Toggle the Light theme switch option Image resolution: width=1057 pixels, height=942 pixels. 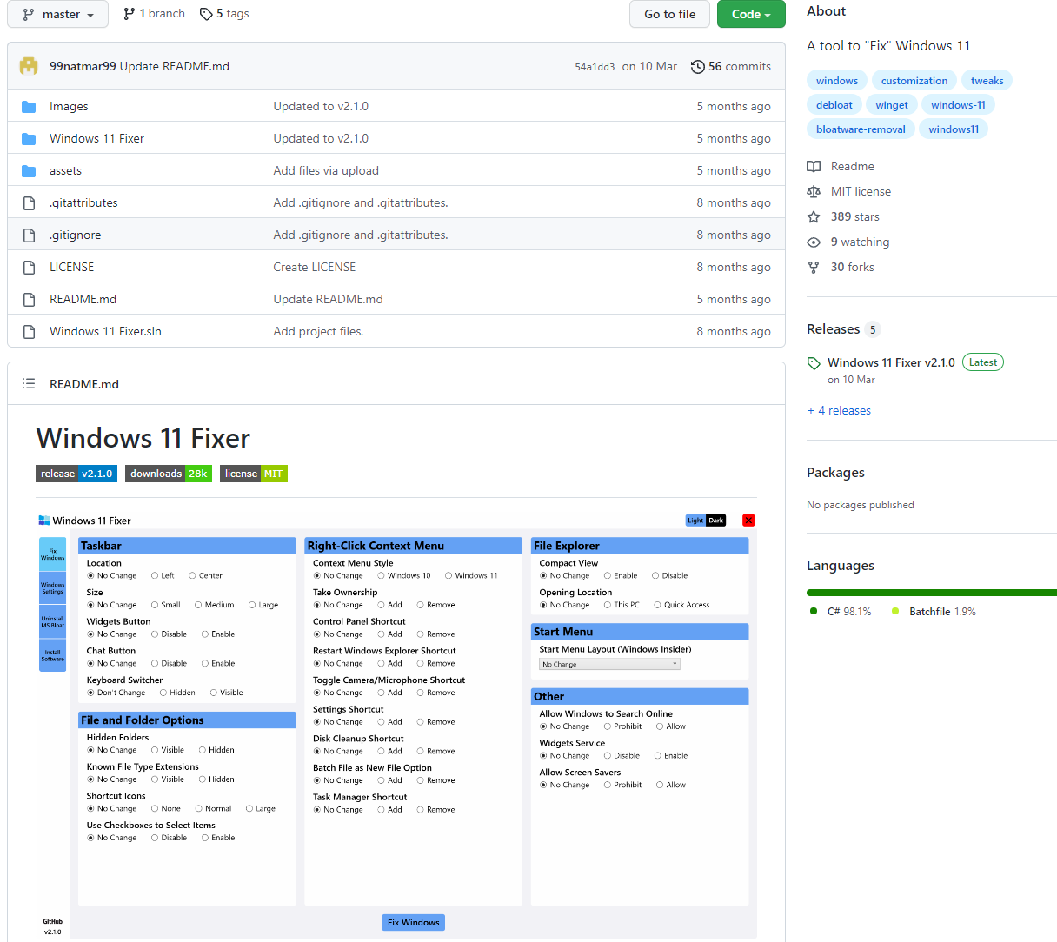[695, 521]
